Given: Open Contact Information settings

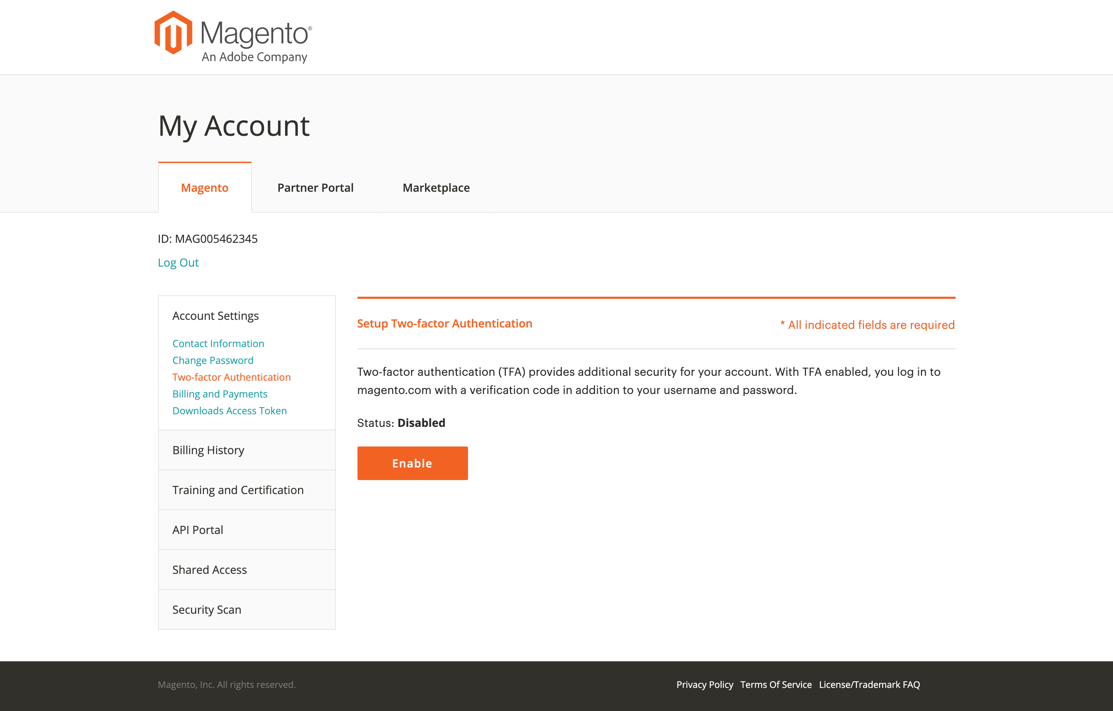Looking at the screenshot, I should click(x=218, y=344).
